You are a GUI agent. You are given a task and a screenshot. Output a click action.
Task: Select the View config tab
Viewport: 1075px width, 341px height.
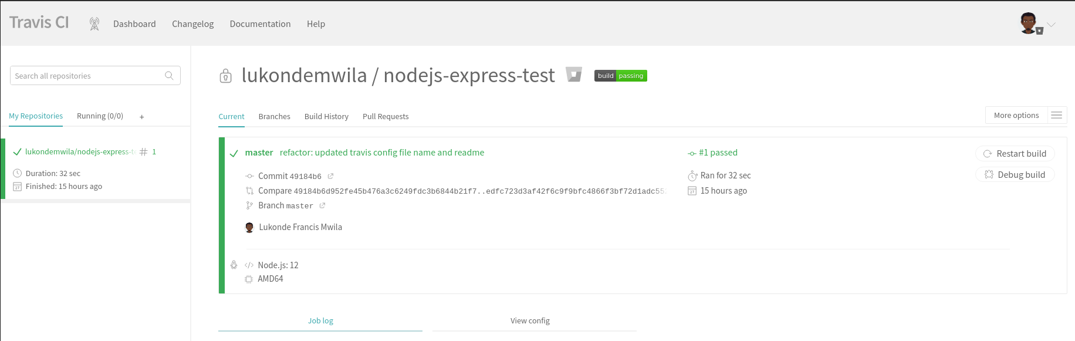pos(530,321)
